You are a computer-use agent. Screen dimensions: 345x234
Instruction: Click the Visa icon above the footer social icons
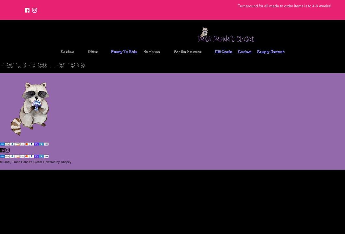pyautogui.click(x=46, y=144)
